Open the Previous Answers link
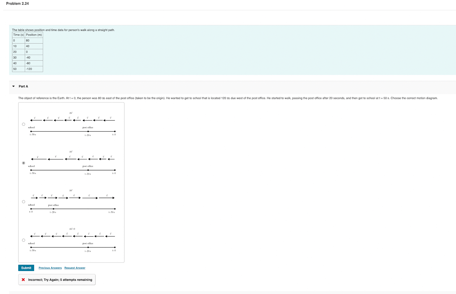This screenshot has width=456, height=294. [x=50, y=268]
